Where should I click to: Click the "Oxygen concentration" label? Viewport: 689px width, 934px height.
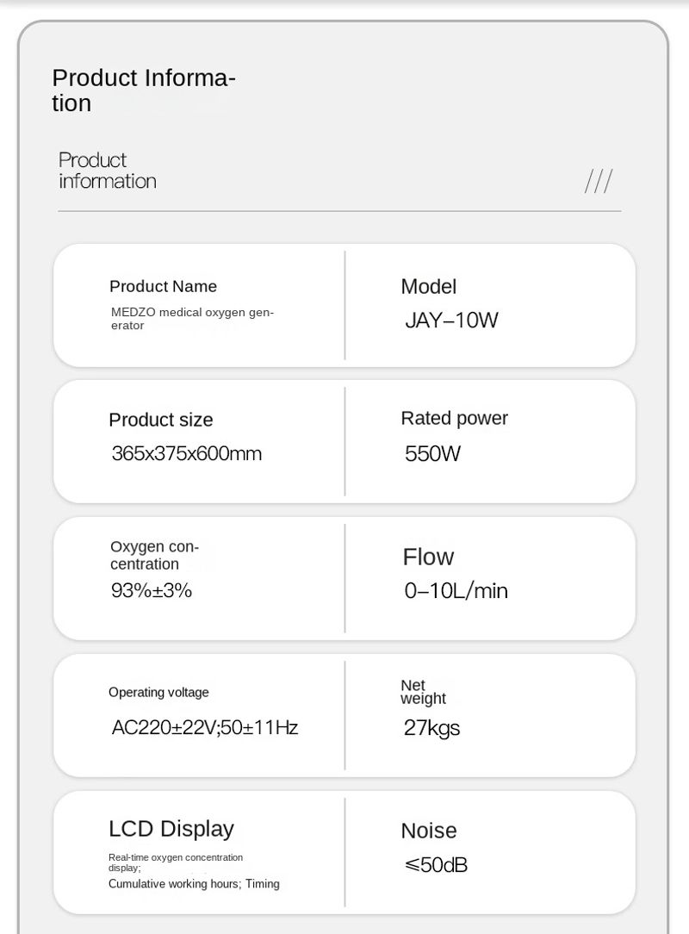point(154,556)
